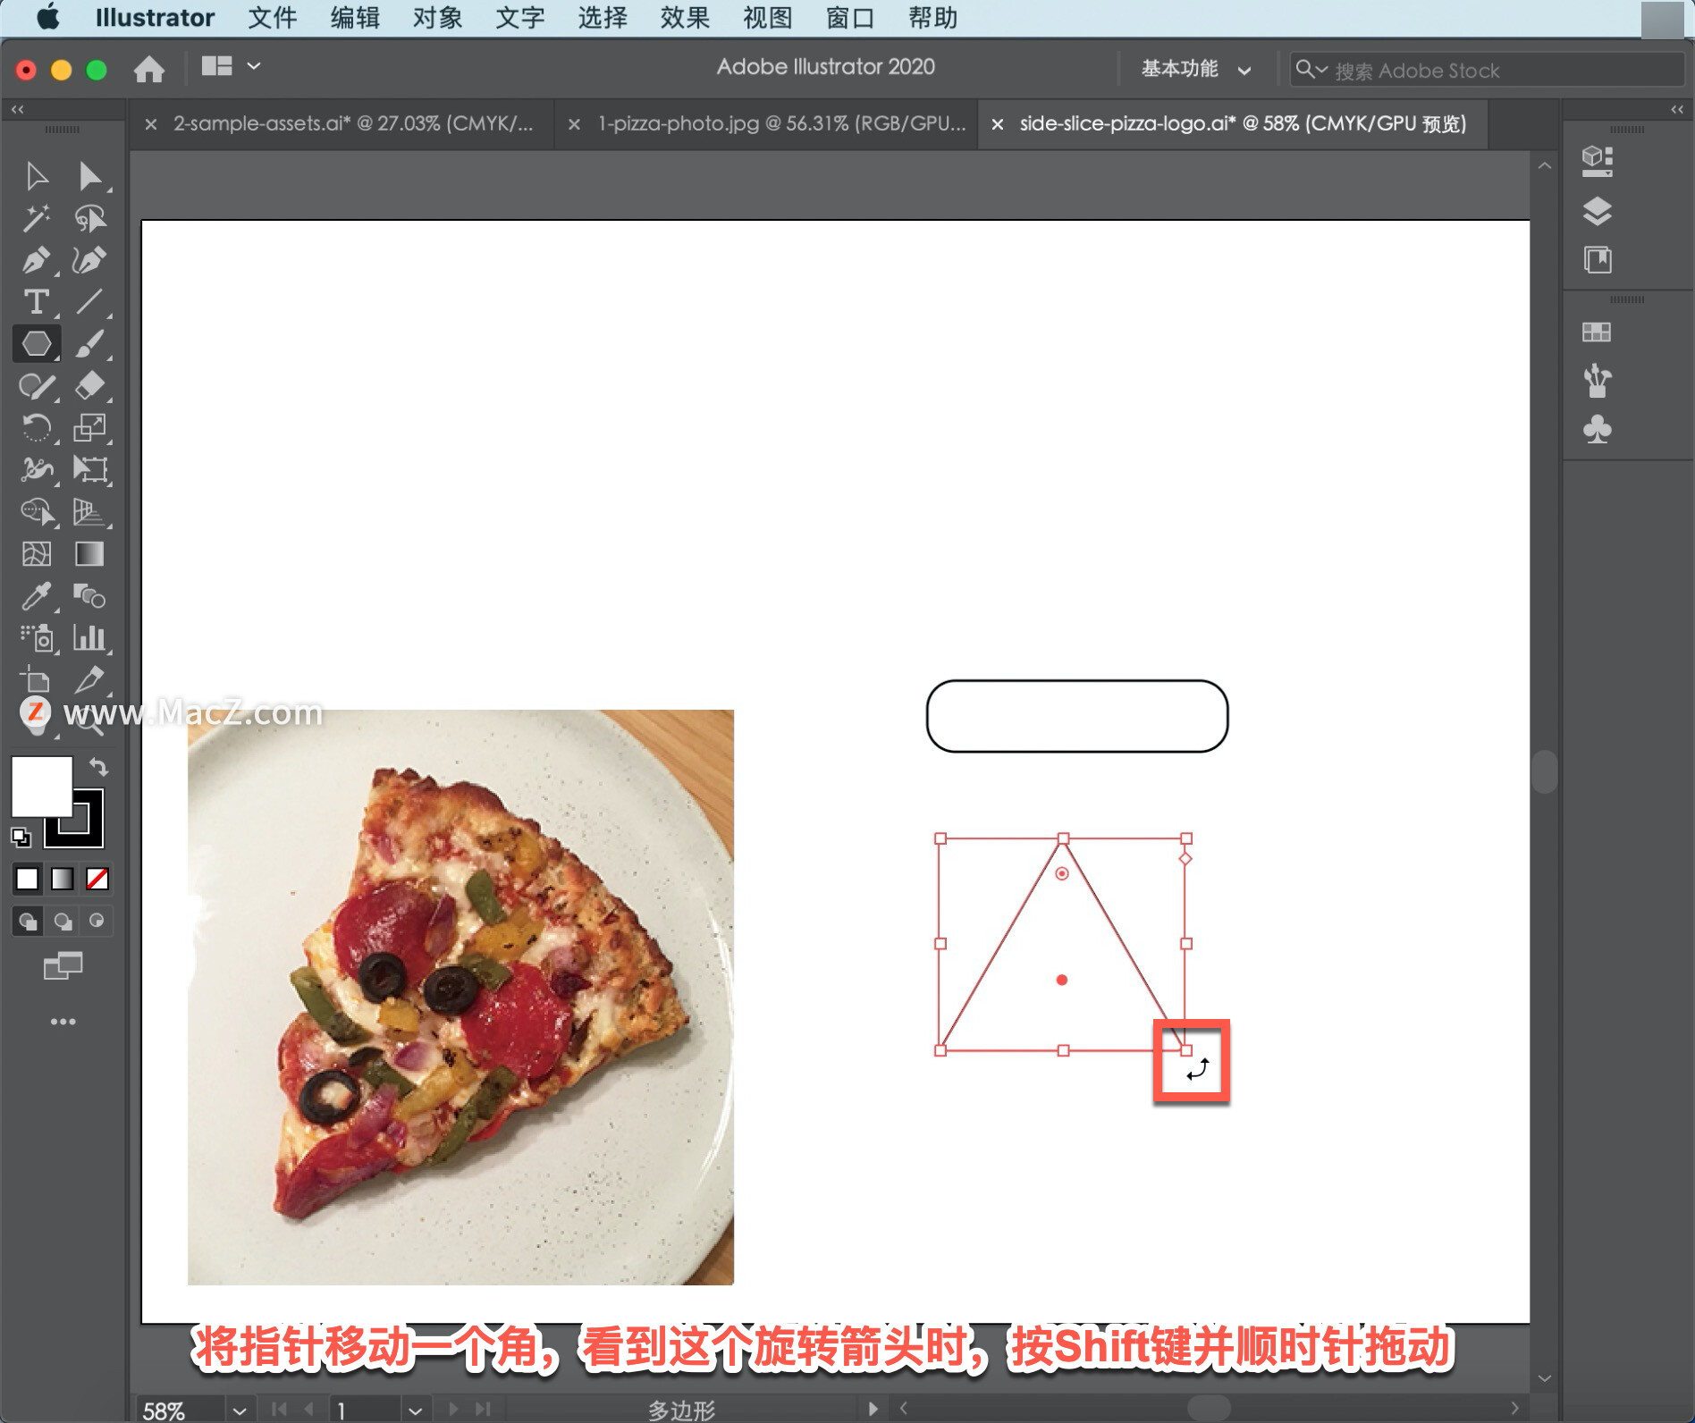This screenshot has width=1695, height=1423.
Task: Click the Fill color swatch
Action: click(41, 786)
